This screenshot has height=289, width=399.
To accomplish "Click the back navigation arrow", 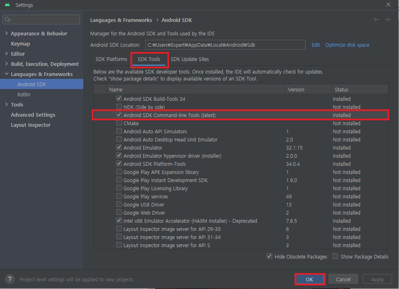I will click(x=376, y=20).
